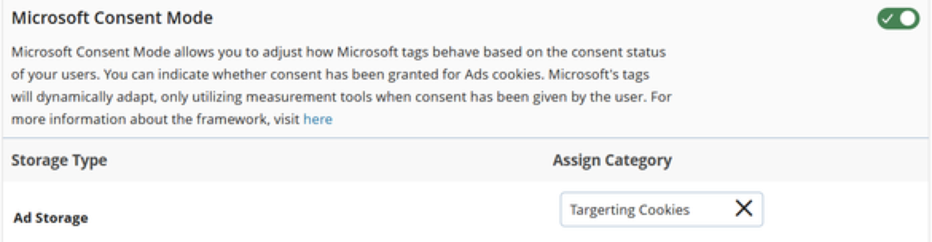The width and height of the screenshot is (932, 242).
Task: Click the empty area right of Assign Category
Action: point(797,160)
